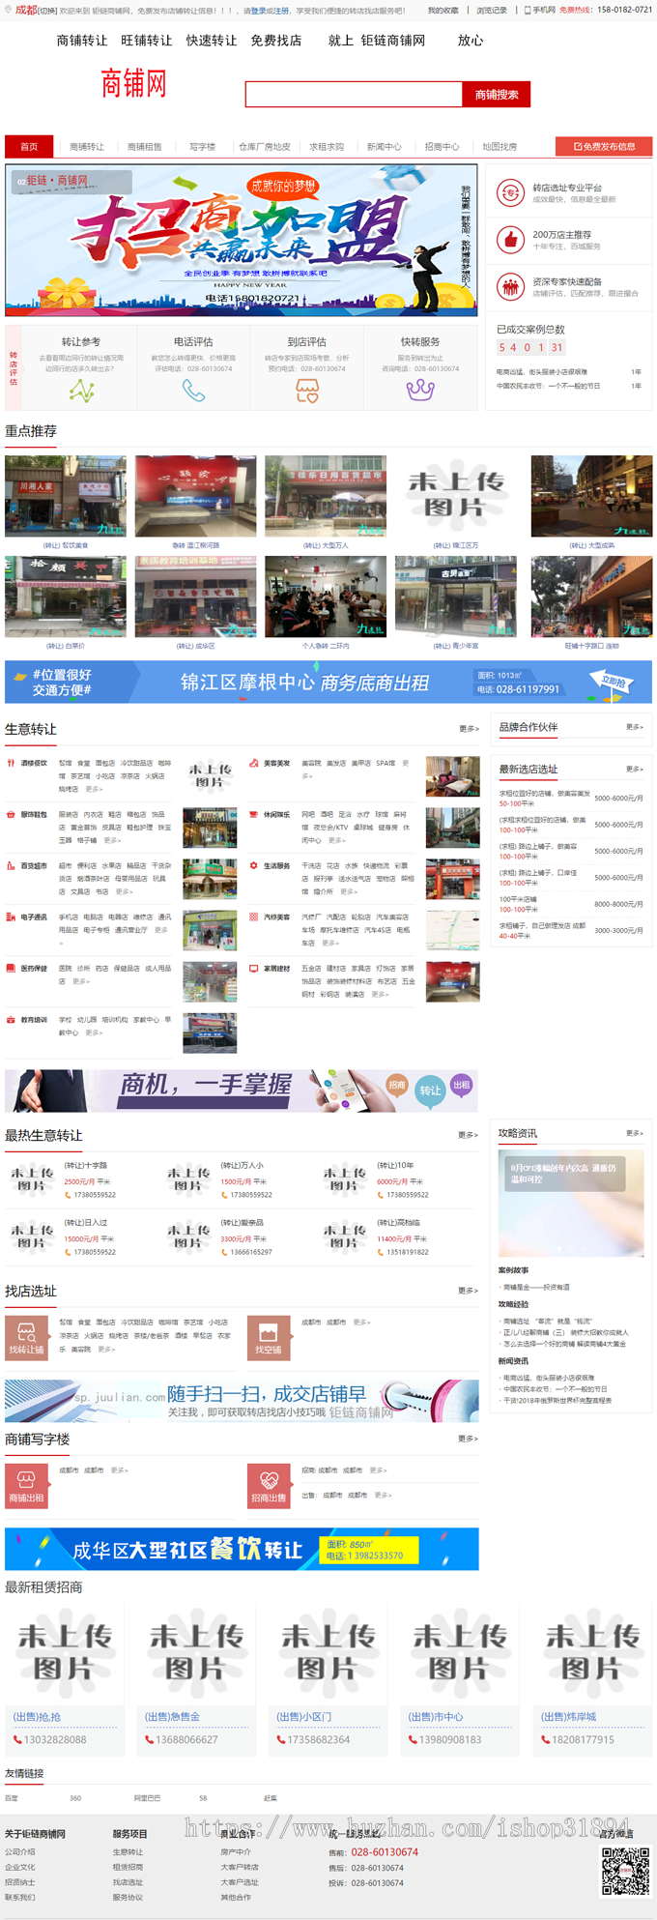
Task: Open the 医药保健 category icon
Action: 11,968
